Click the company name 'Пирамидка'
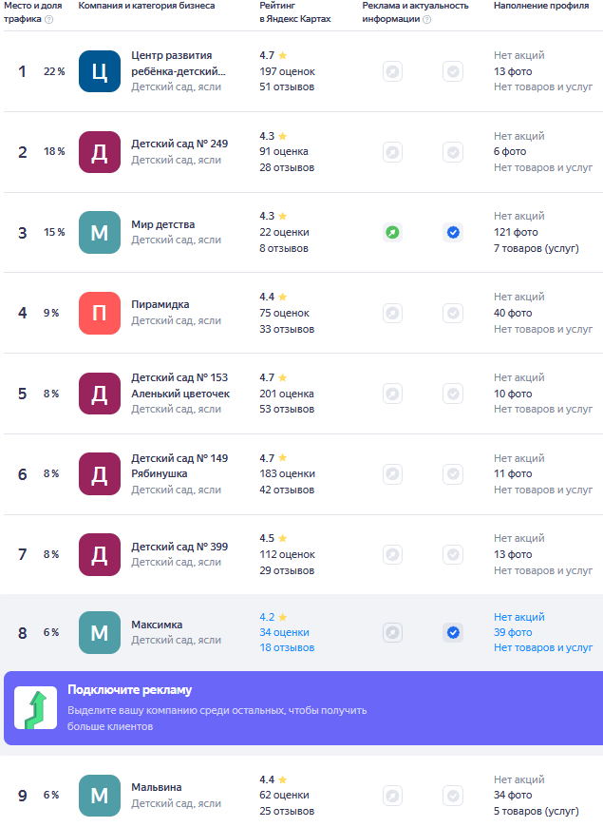Viewport: 603px width, 827px height. point(160,305)
